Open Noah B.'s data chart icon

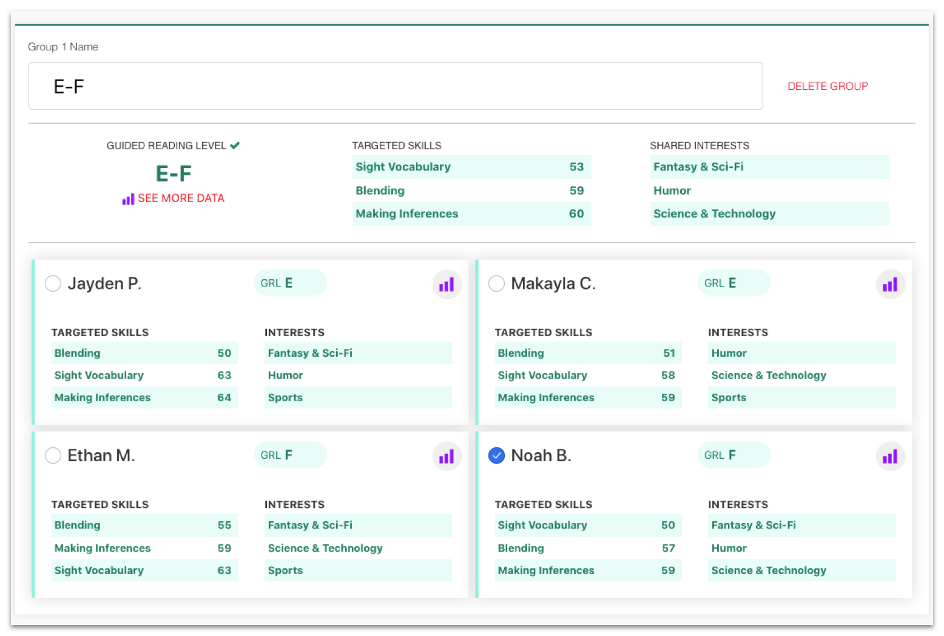click(890, 457)
